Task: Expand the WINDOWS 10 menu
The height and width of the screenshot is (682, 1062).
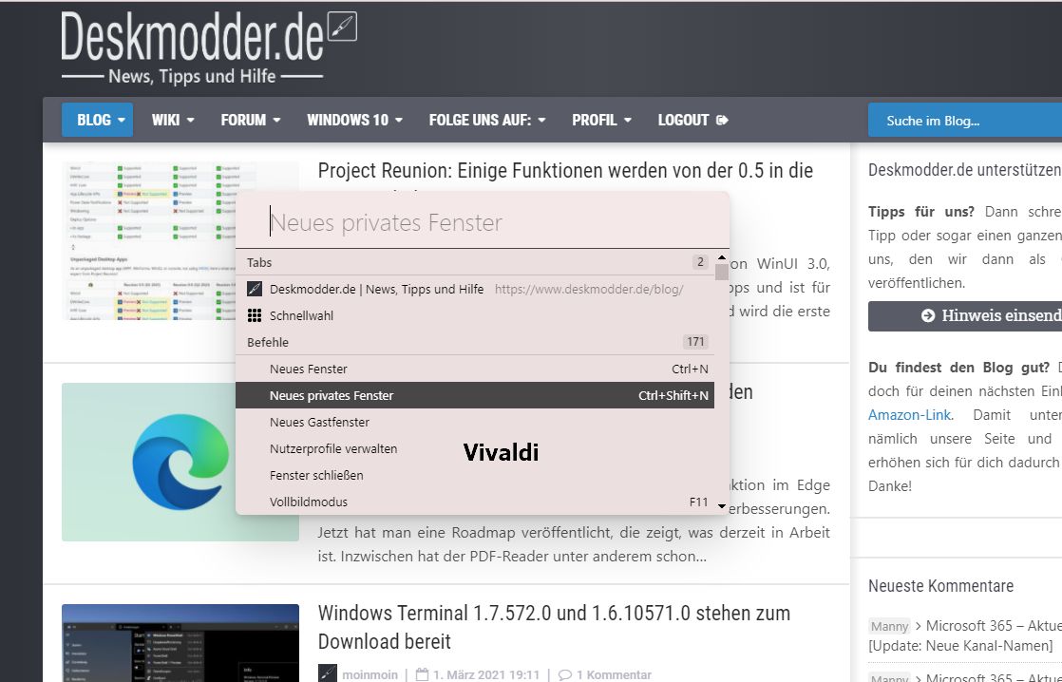Action: (x=354, y=120)
